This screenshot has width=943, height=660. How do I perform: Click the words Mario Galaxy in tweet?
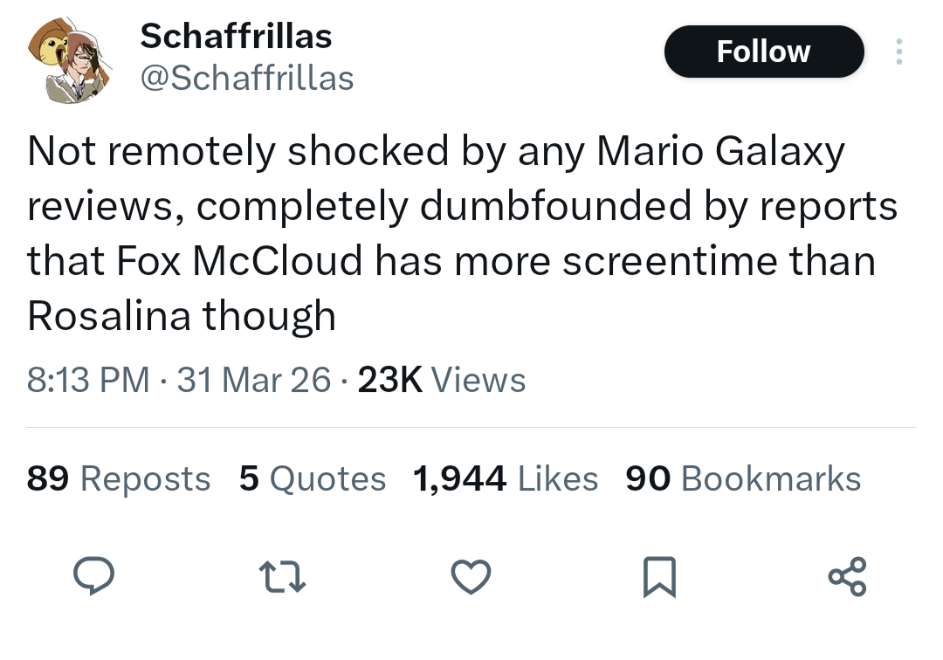(720, 152)
